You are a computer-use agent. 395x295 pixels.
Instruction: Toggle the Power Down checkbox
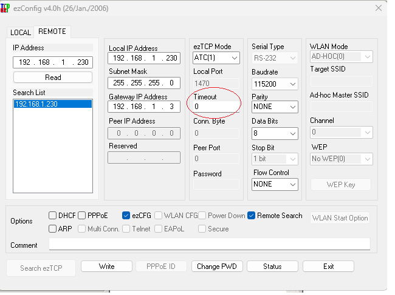pyautogui.click(x=202, y=216)
